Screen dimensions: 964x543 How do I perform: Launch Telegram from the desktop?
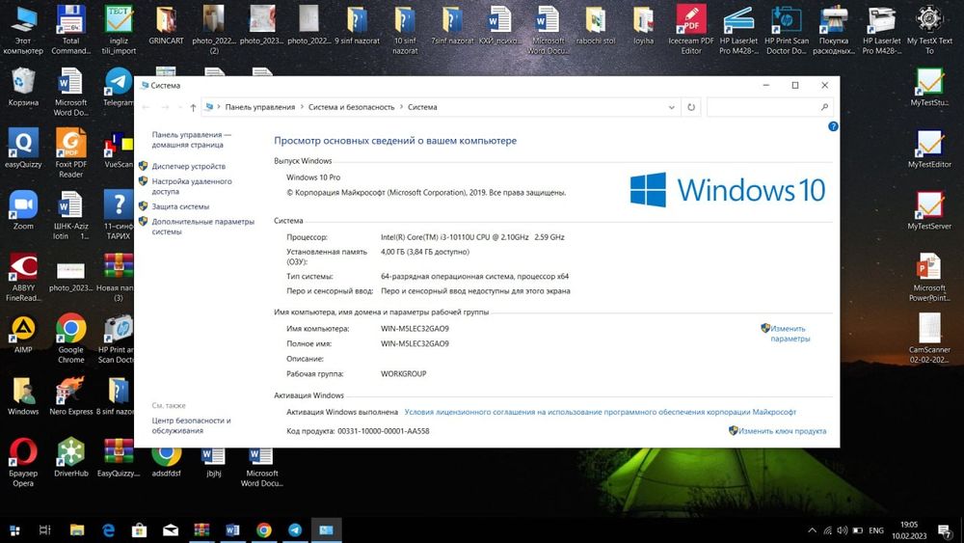[118, 88]
